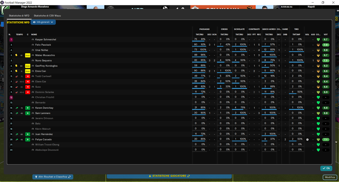
Task: Click the red substituted-off arrow for Suso
Action: pyautogui.click(x=28, y=87)
